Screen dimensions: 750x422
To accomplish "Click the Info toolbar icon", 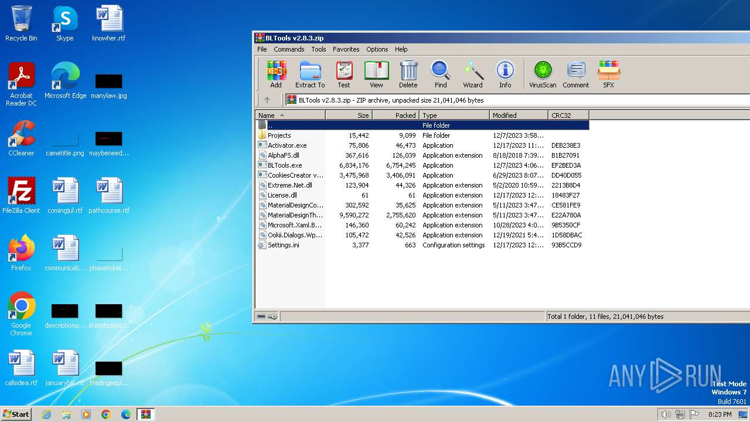I will click(x=505, y=74).
